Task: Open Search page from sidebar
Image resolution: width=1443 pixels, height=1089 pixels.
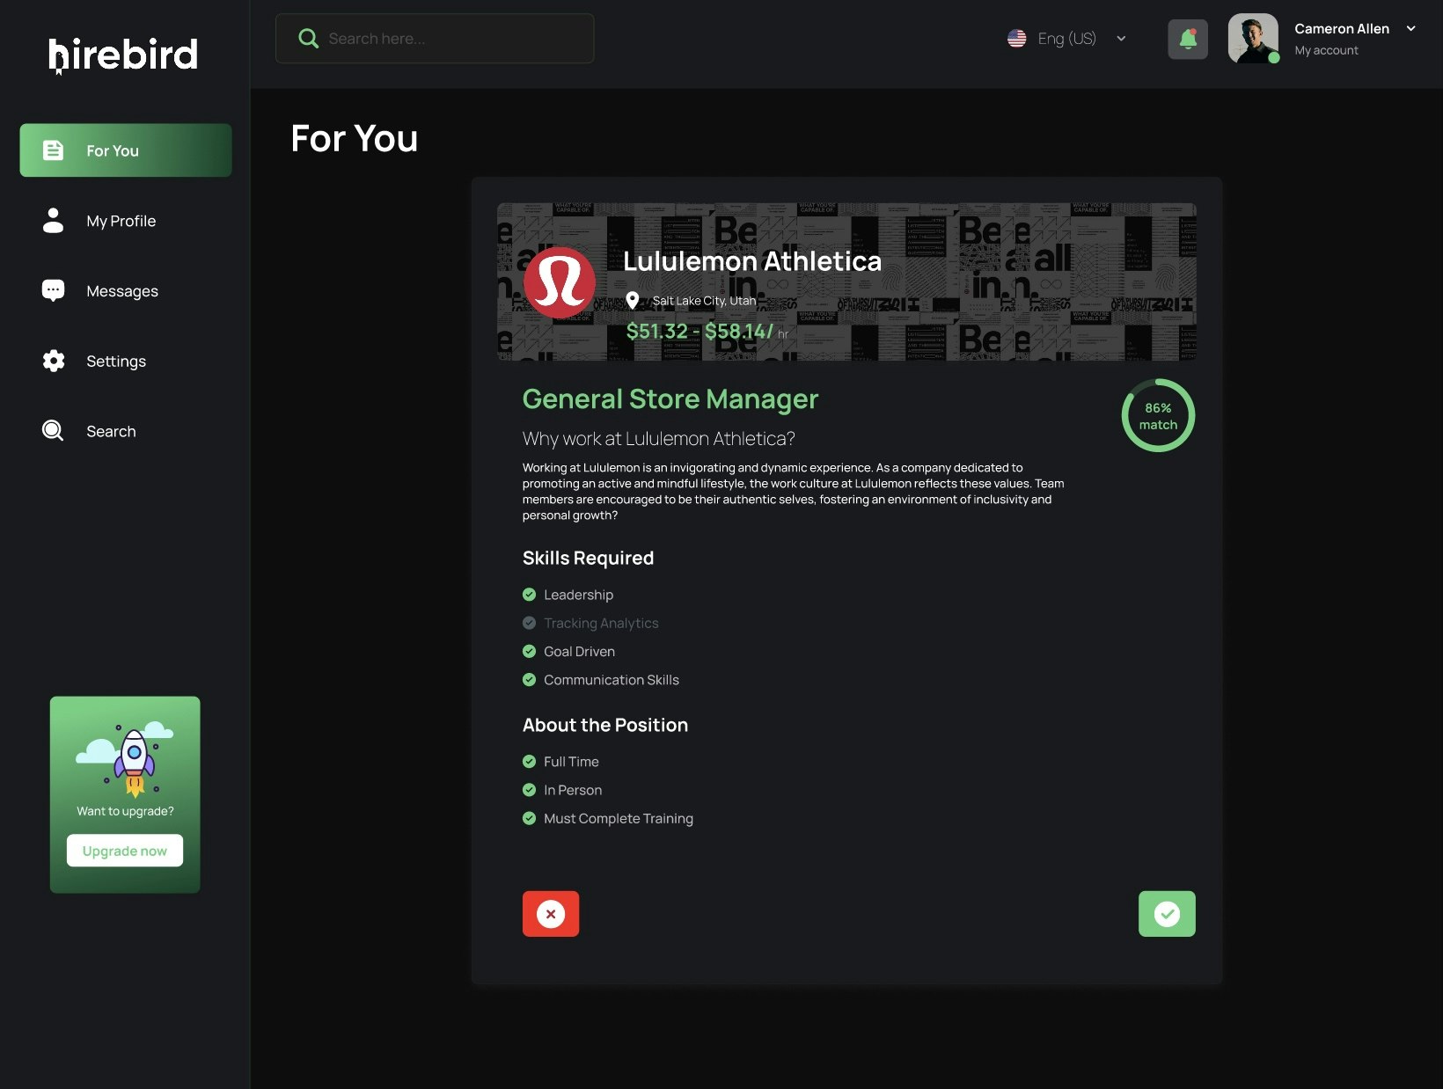Action: coord(111,431)
